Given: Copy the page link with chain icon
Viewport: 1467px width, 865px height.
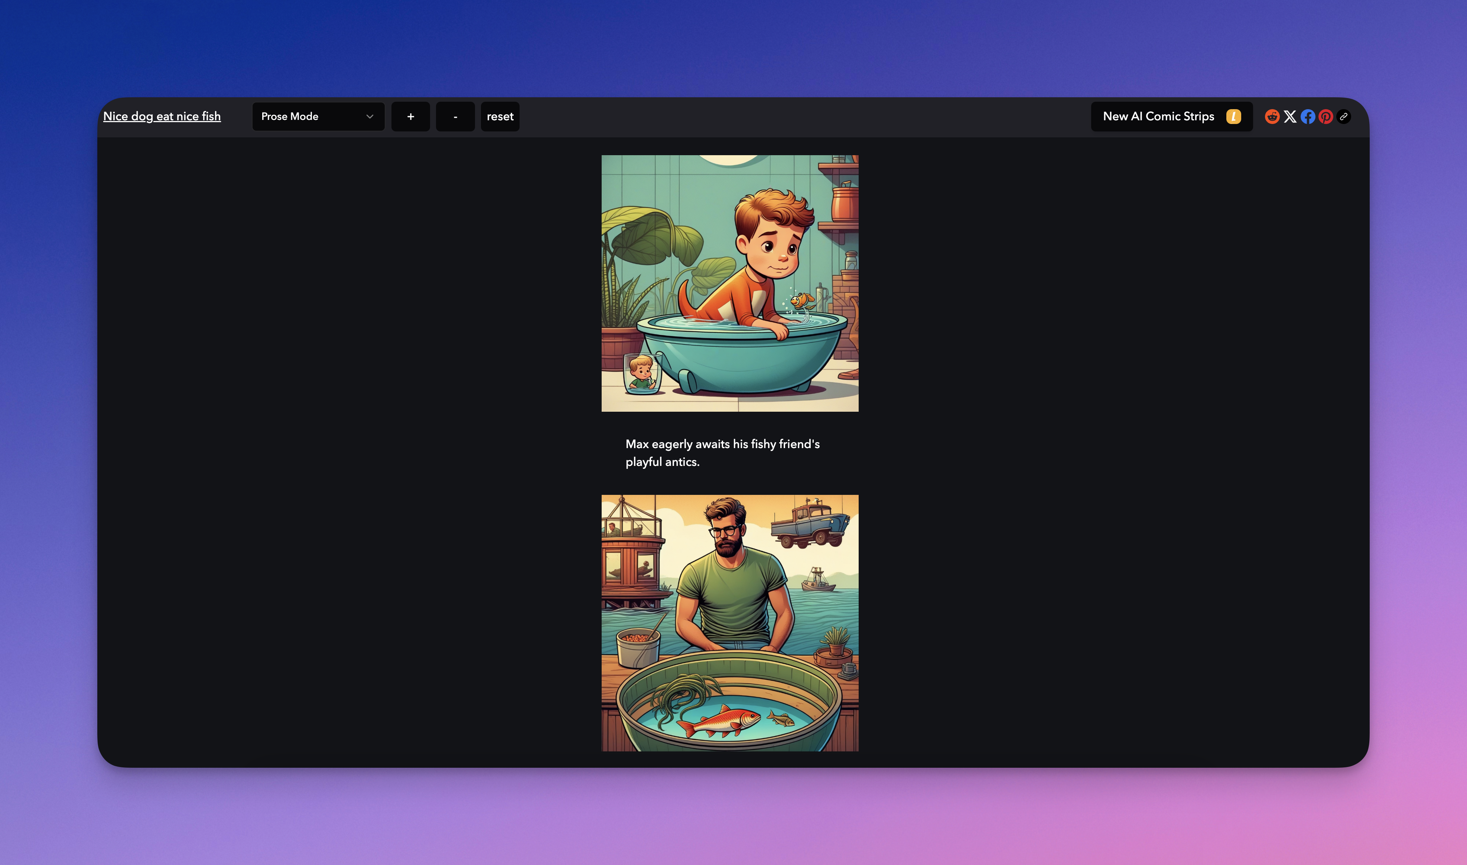Looking at the screenshot, I should pyautogui.click(x=1343, y=117).
